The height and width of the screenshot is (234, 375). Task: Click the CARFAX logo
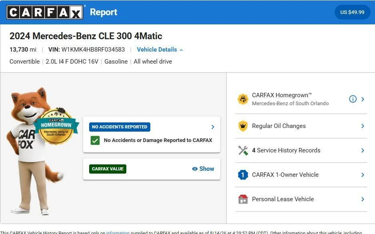(45, 12)
